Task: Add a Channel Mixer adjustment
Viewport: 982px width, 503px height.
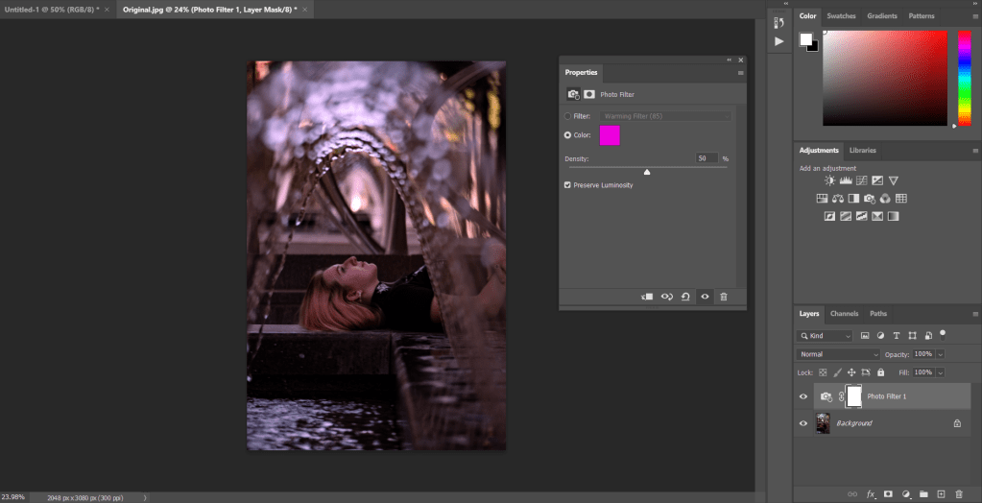Action: tap(885, 199)
